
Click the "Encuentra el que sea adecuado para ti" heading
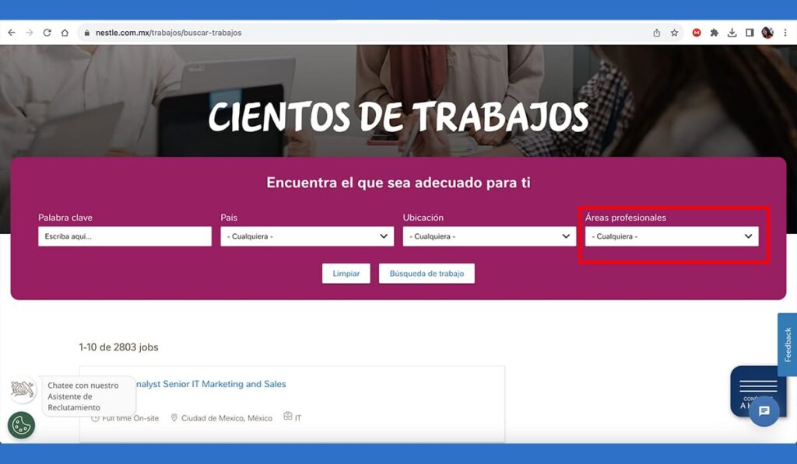[x=398, y=183]
